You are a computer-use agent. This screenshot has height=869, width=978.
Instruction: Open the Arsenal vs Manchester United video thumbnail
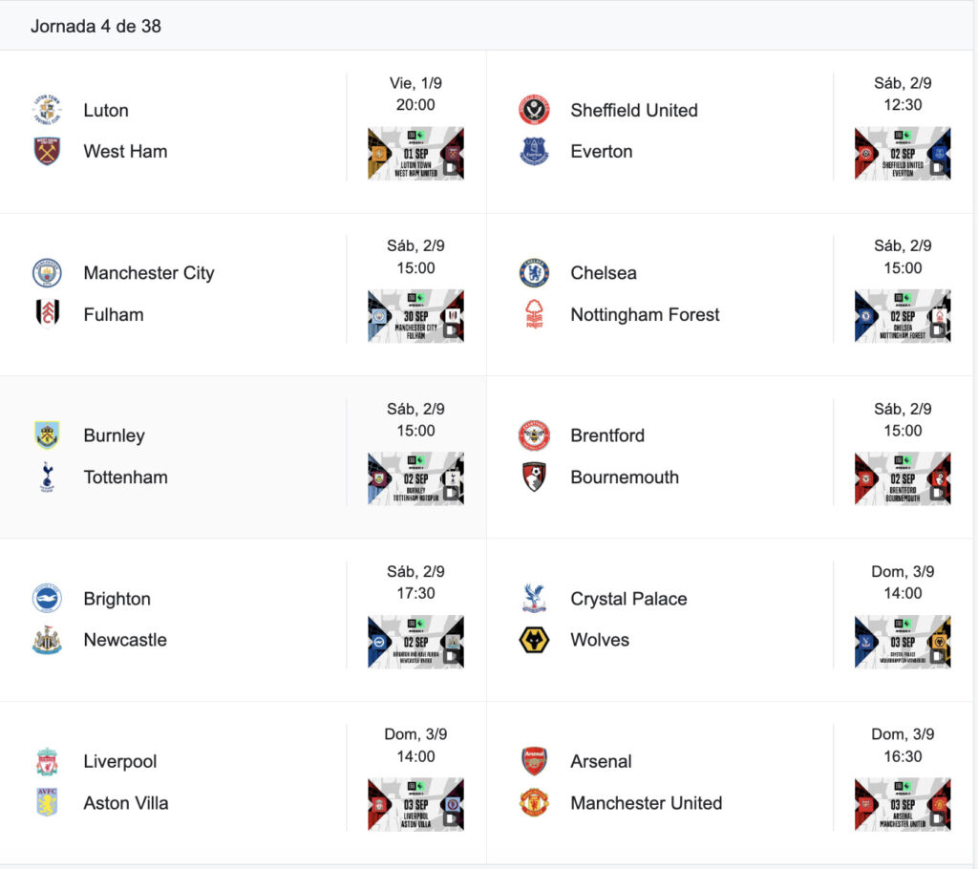coord(903,804)
